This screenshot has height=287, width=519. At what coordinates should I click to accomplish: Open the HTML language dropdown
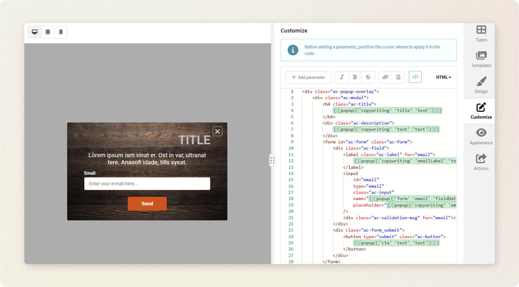[443, 77]
